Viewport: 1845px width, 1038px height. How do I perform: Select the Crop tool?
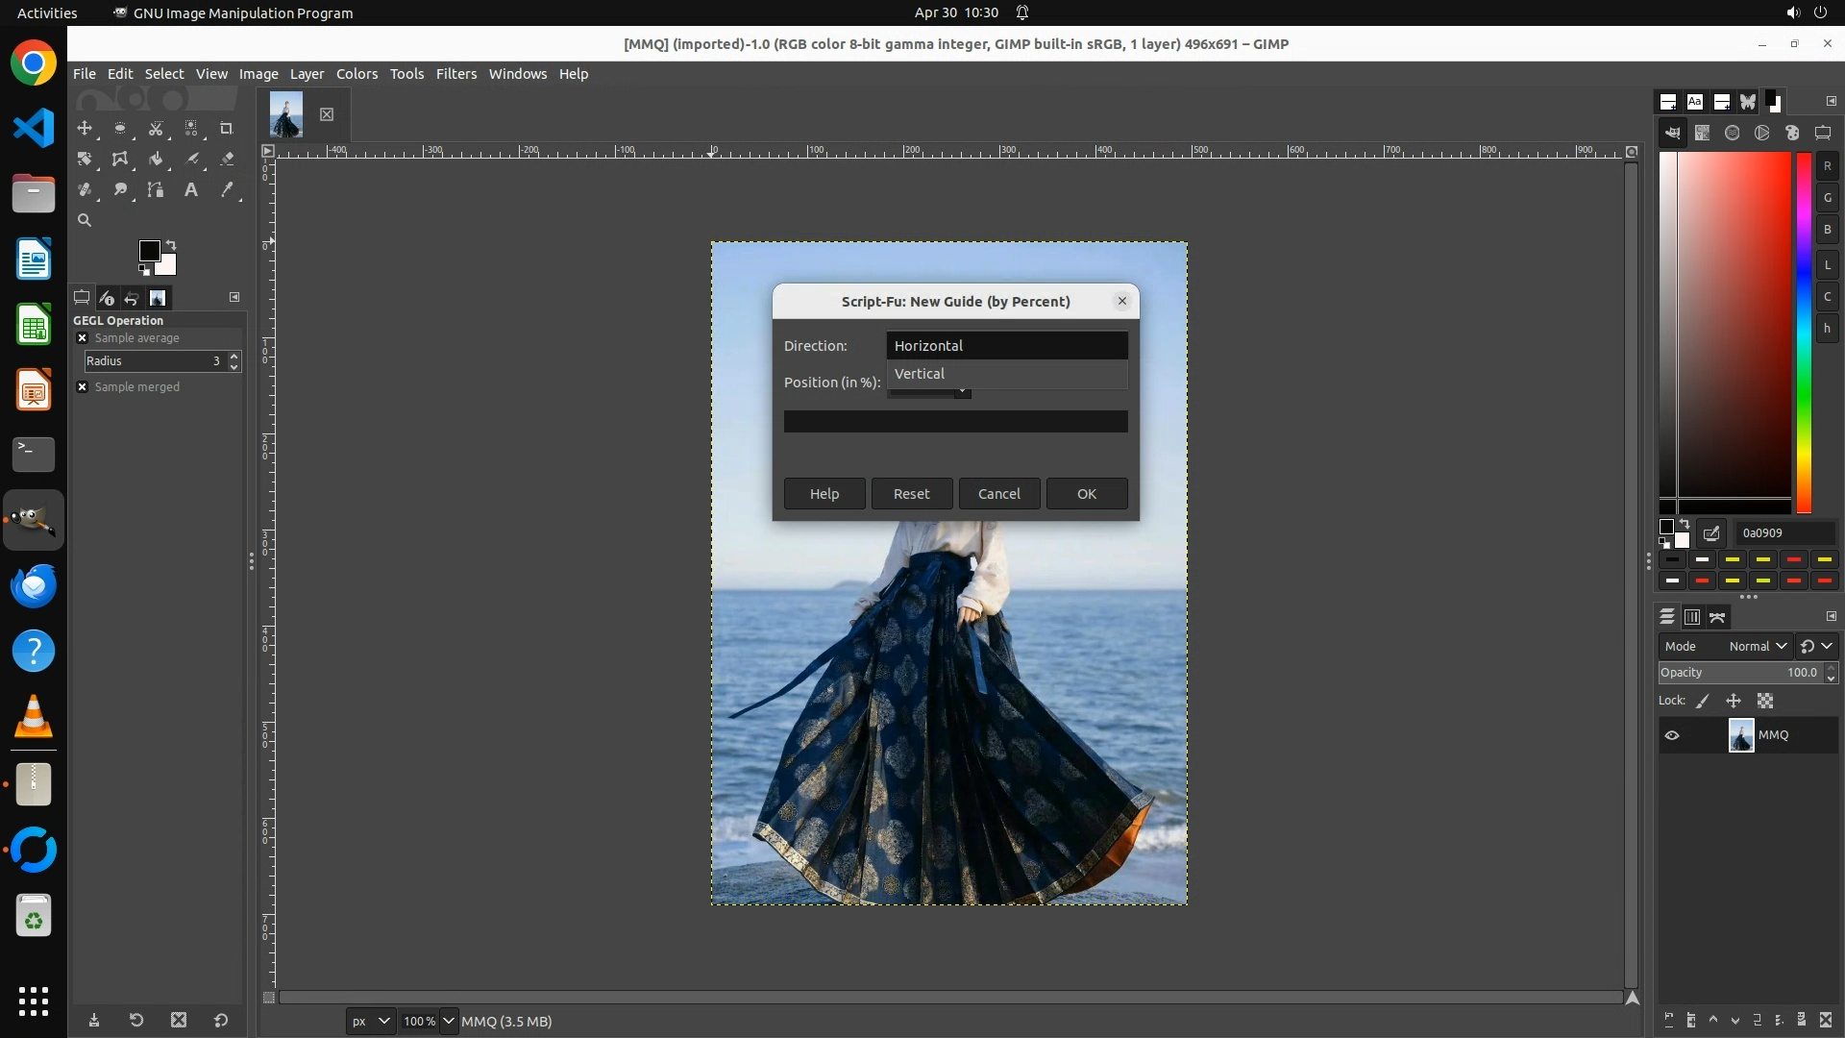(x=227, y=128)
